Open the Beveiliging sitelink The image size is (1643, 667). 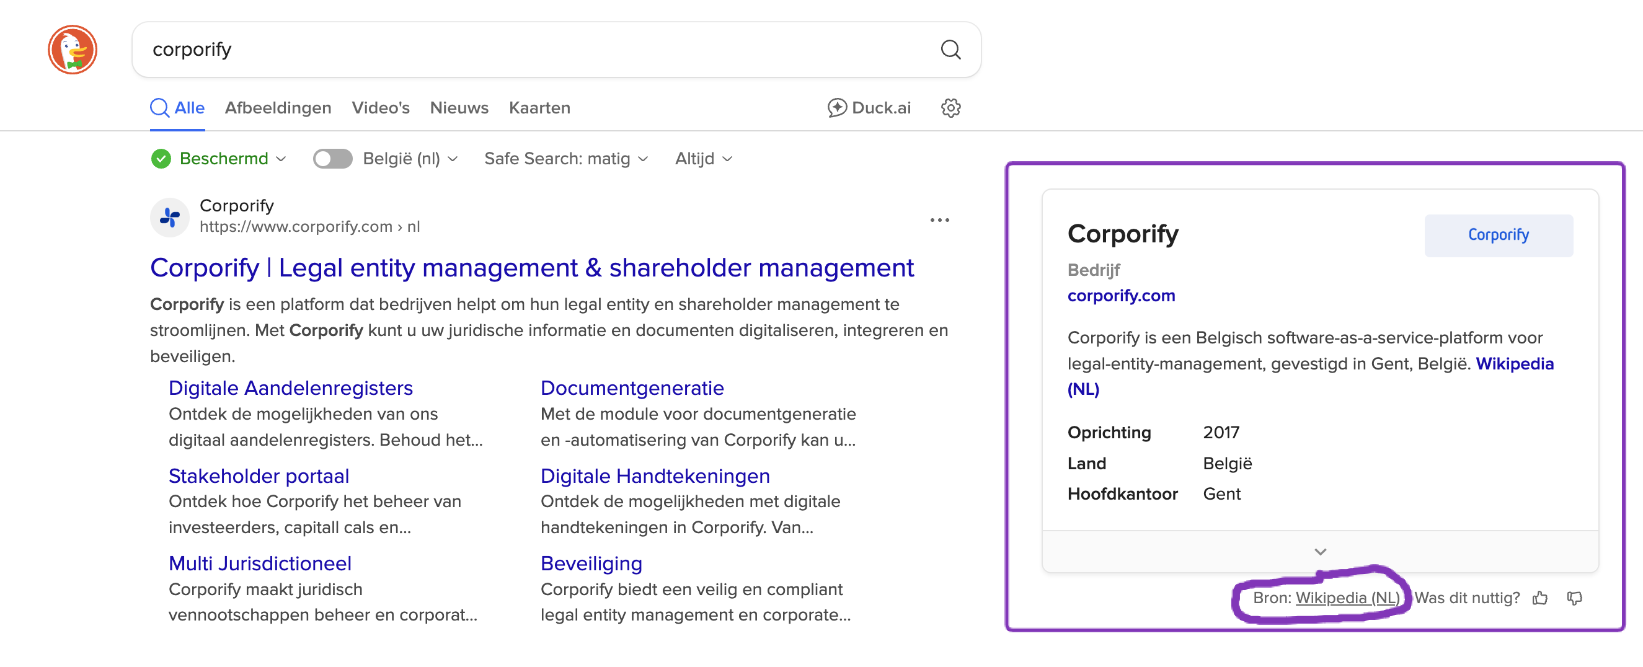click(591, 563)
